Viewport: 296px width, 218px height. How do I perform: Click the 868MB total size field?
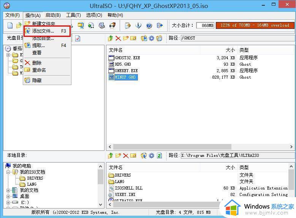coord(205,25)
